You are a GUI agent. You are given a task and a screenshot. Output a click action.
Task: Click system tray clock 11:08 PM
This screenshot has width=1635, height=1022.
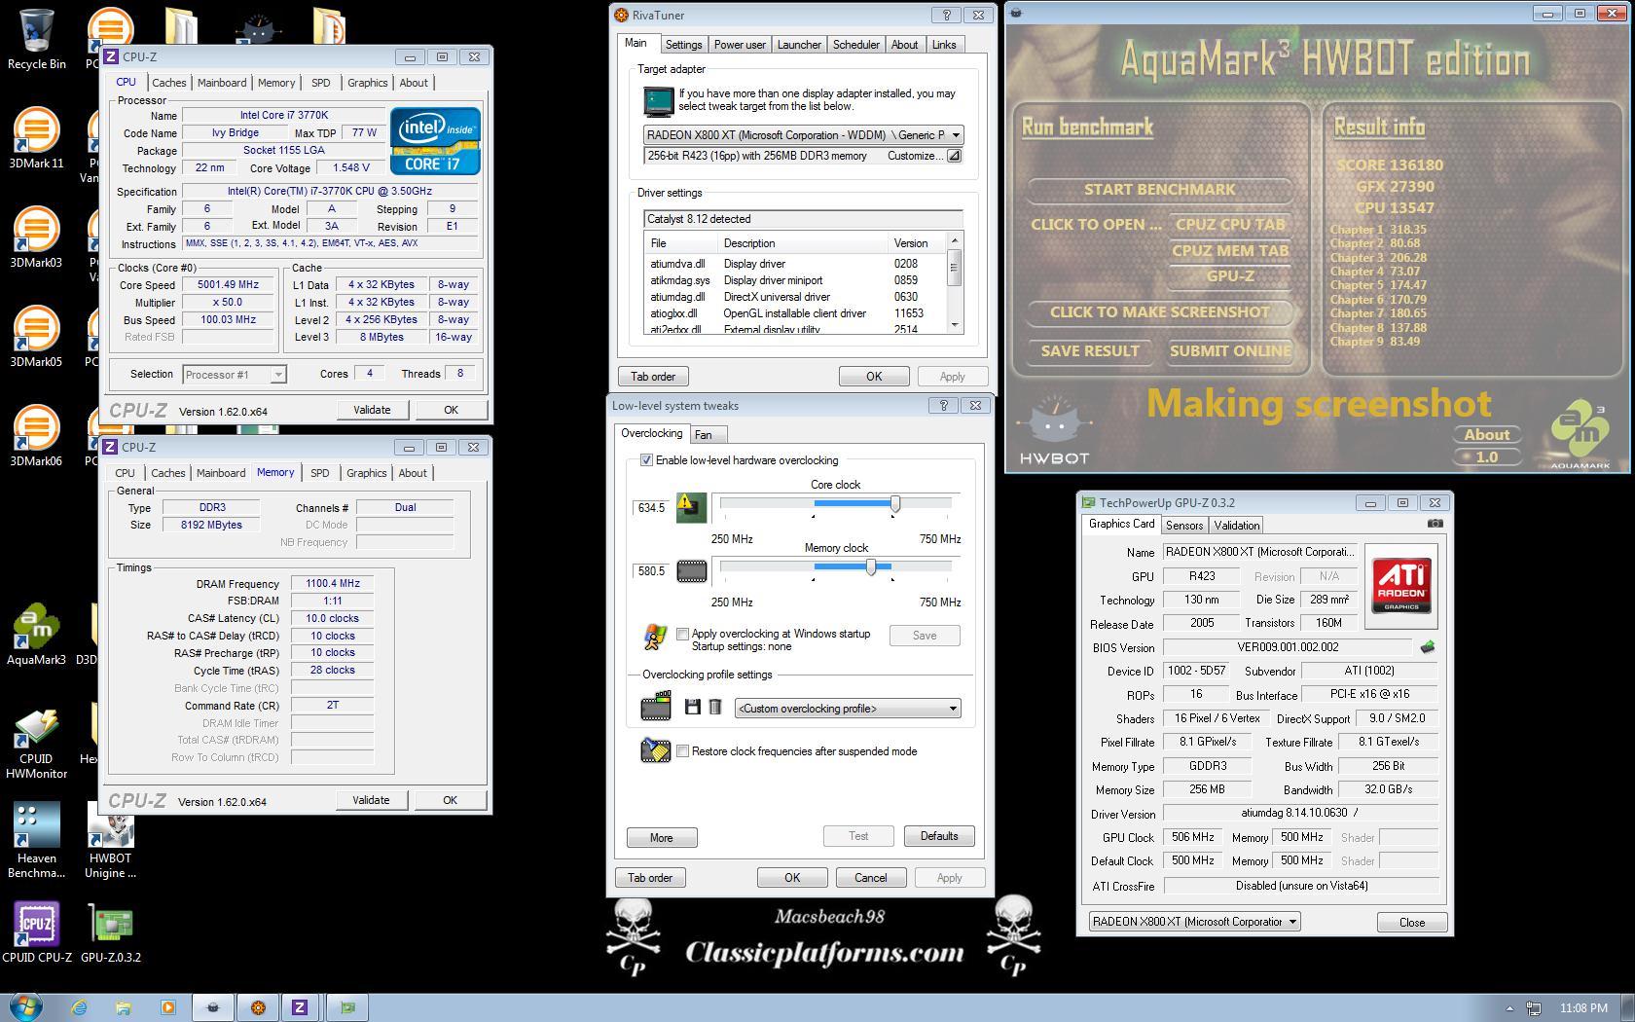1583,1008
